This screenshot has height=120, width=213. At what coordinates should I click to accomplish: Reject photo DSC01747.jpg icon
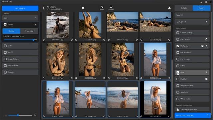click(76, 40)
